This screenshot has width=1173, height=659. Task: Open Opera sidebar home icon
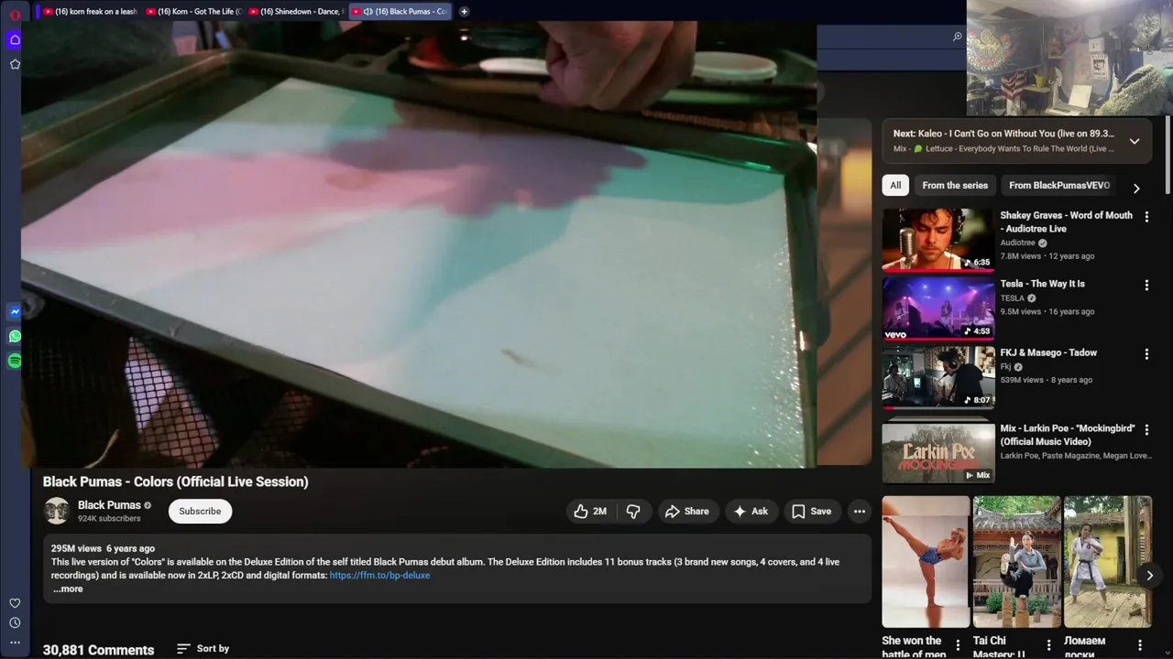click(x=15, y=39)
